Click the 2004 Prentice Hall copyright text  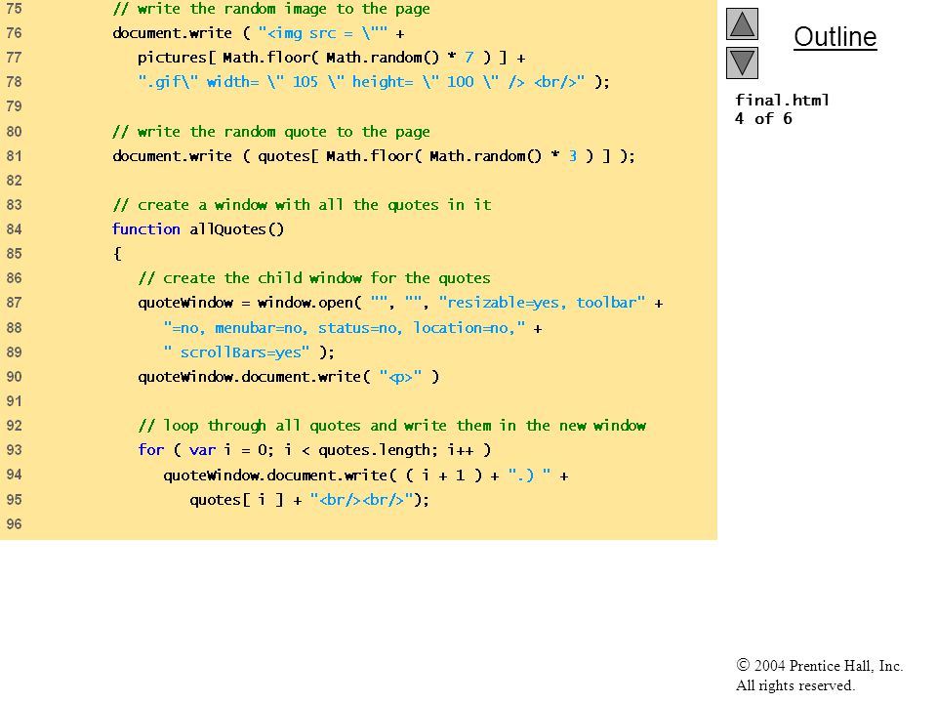pos(819,665)
